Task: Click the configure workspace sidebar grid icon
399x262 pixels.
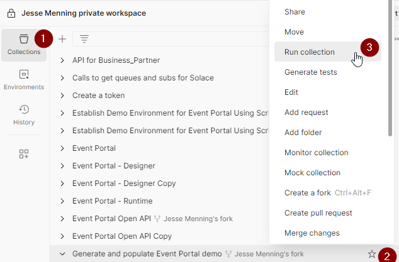Action: click(24, 154)
